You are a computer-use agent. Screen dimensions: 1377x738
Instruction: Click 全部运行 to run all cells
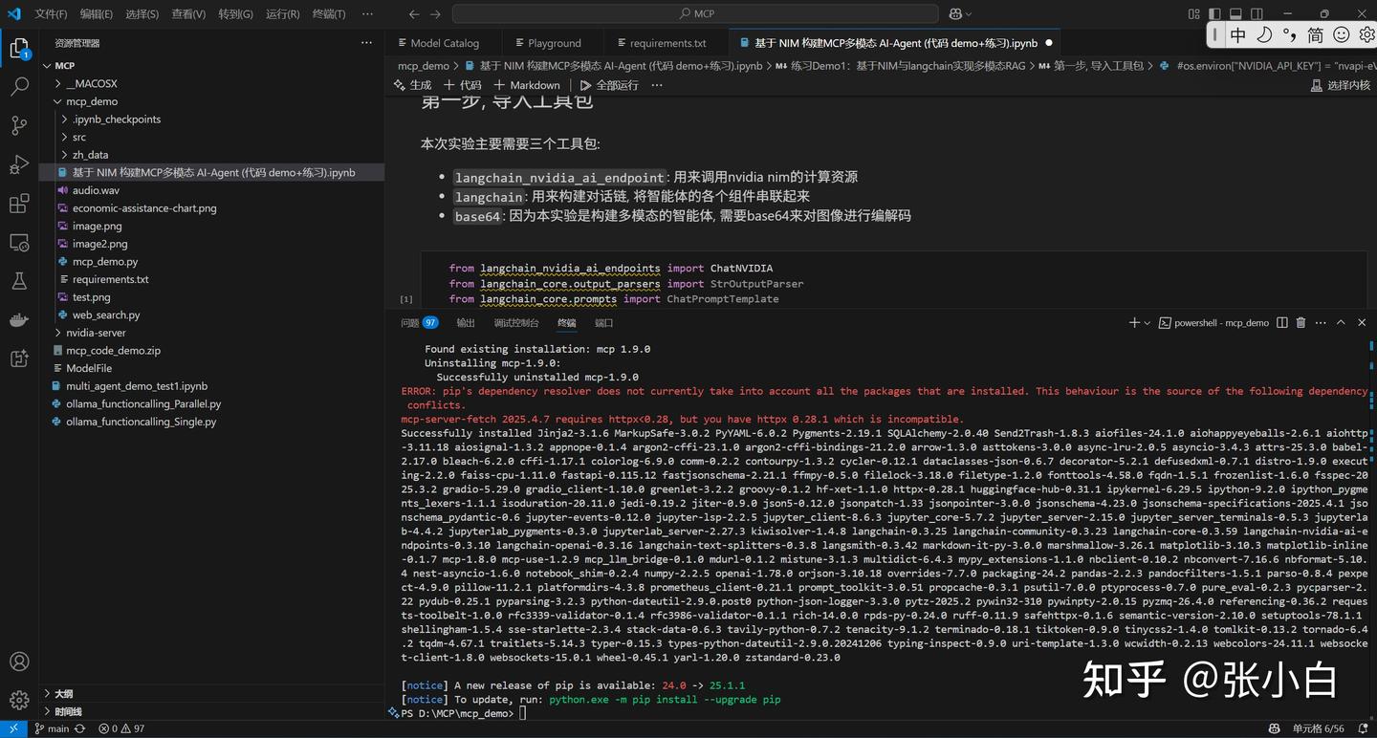coord(609,85)
